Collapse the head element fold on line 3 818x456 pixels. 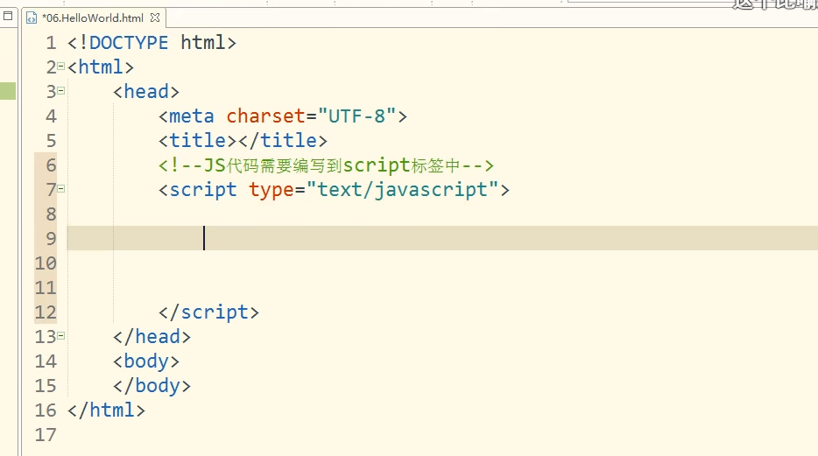(x=60, y=91)
